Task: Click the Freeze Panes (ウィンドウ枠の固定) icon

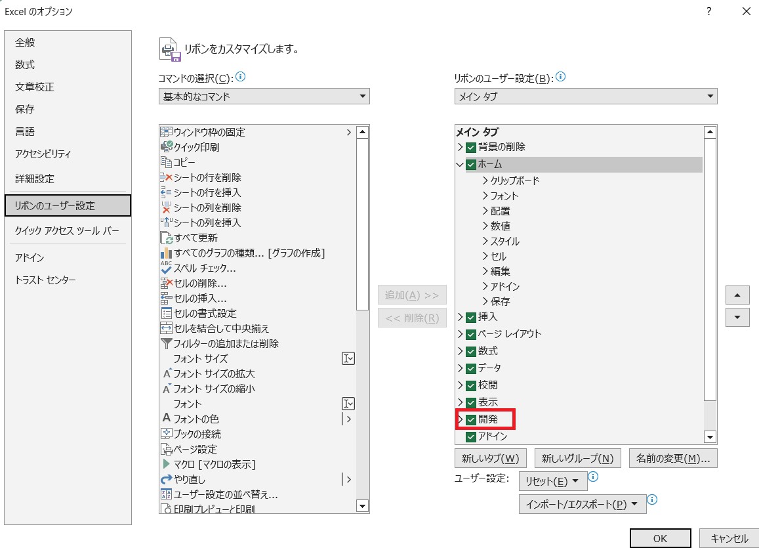Action: point(166,132)
